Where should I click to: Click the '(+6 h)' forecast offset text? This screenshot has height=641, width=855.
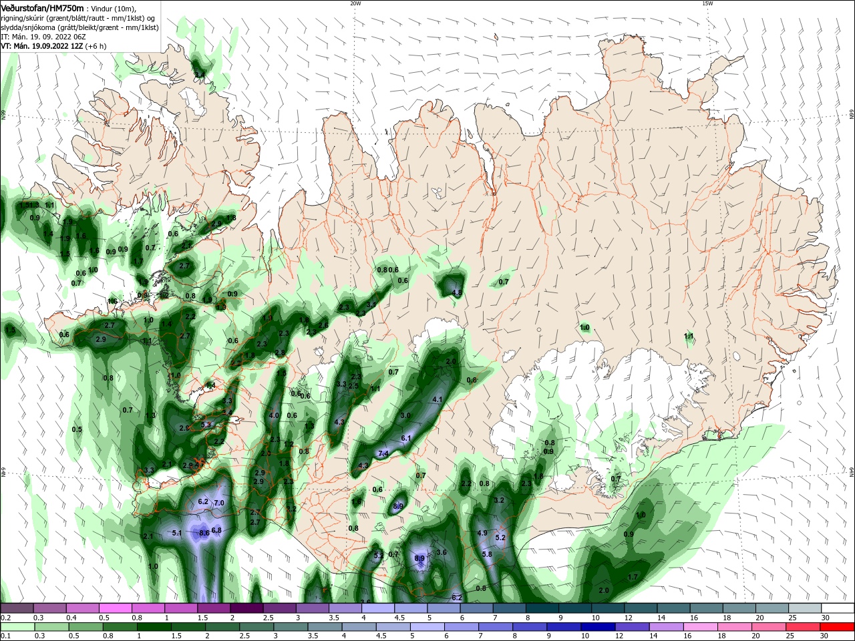[x=97, y=46]
